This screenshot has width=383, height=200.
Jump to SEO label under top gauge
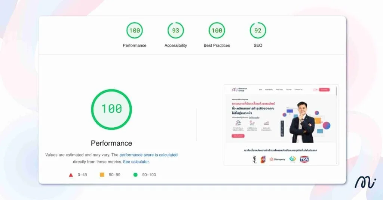pyautogui.click(x=258, y=45)
